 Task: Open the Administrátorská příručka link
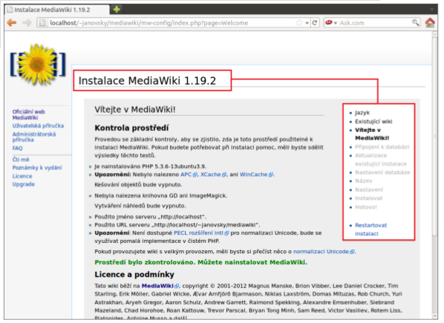coord(34,137)
